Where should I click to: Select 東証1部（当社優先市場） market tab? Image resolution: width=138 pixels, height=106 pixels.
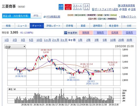(16, 16)
